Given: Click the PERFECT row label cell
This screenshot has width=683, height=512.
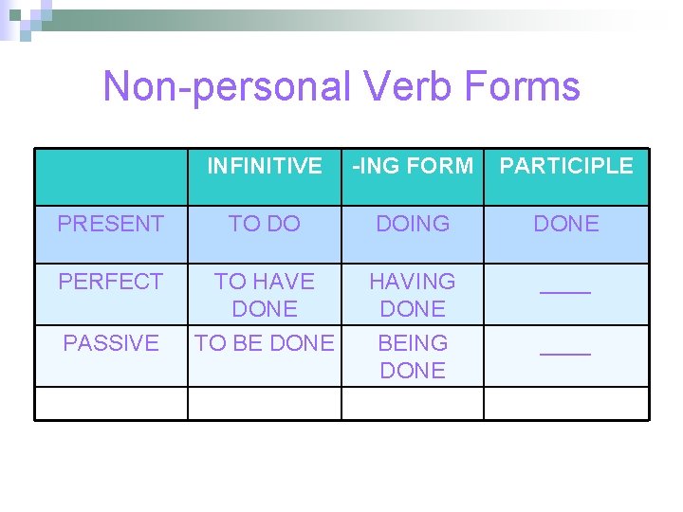Looking at the screenshot, I should [110, 282].
